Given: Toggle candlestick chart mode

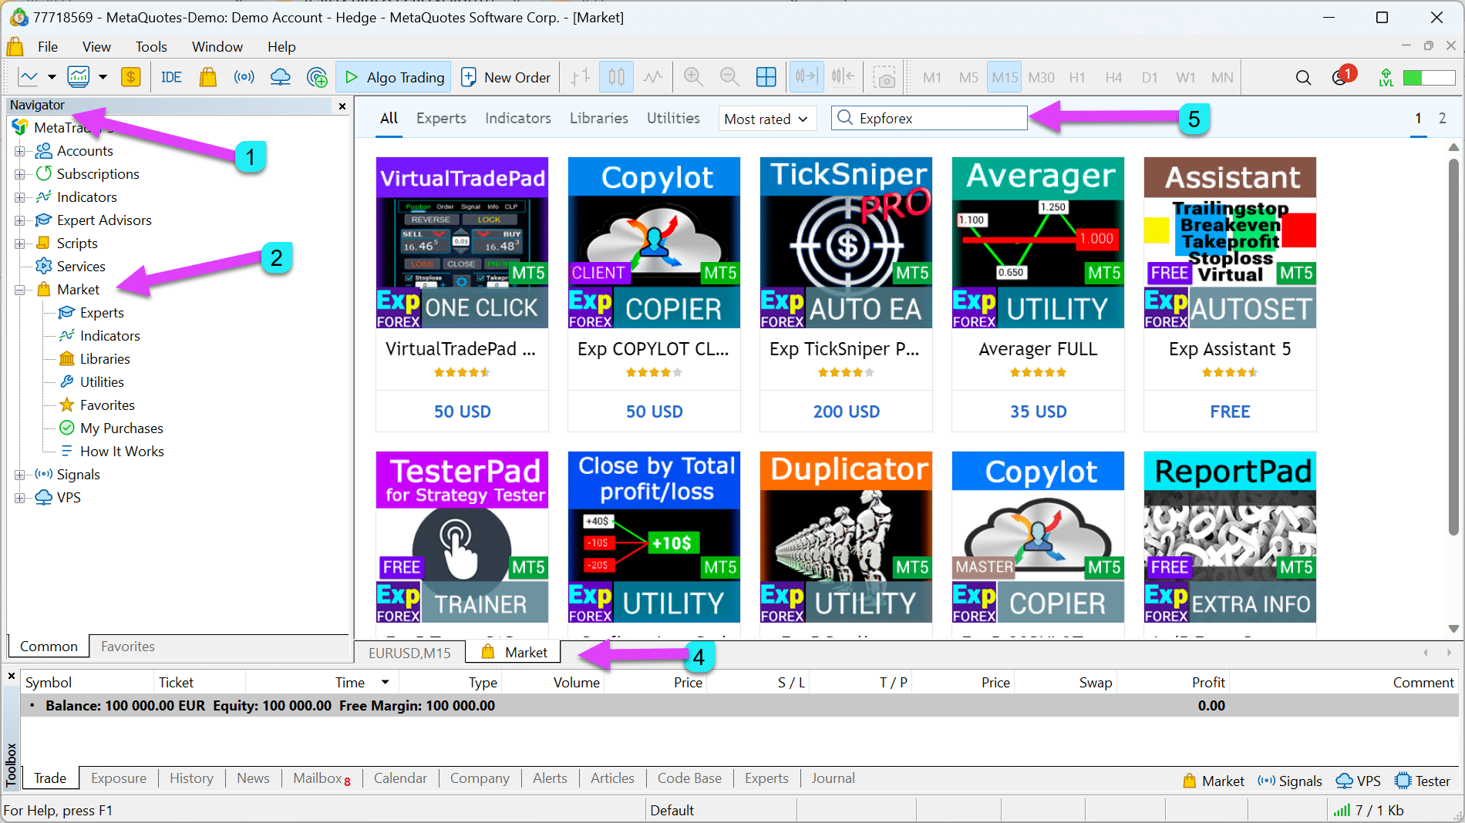Looking at the screenshot, I should 616,77.
